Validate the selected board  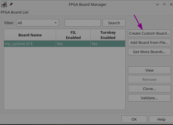[x=149, y=98]
